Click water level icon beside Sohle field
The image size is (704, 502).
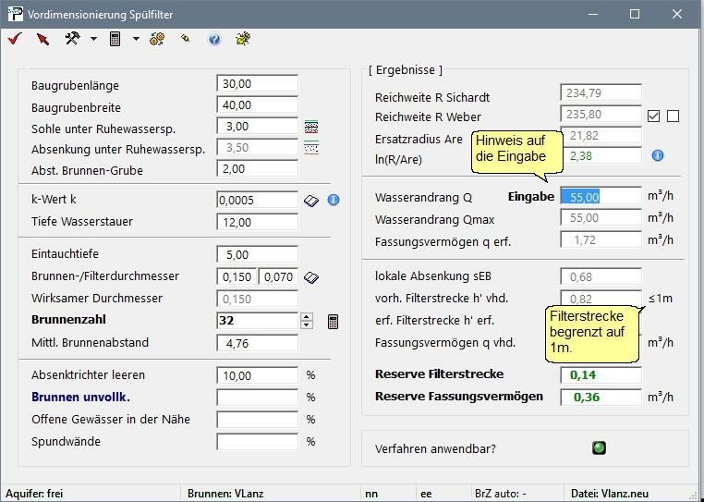[x=311, y=127]
